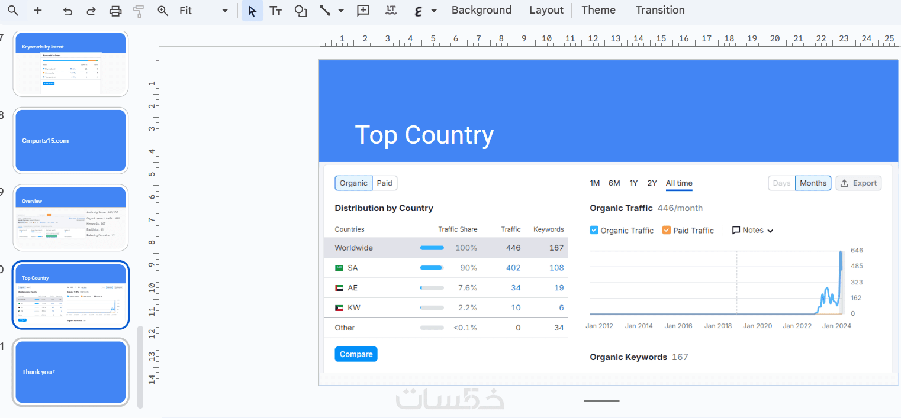901x418 pixels.
Task: Expand the input tools dropdown arrow
Action: pos(435,11)
